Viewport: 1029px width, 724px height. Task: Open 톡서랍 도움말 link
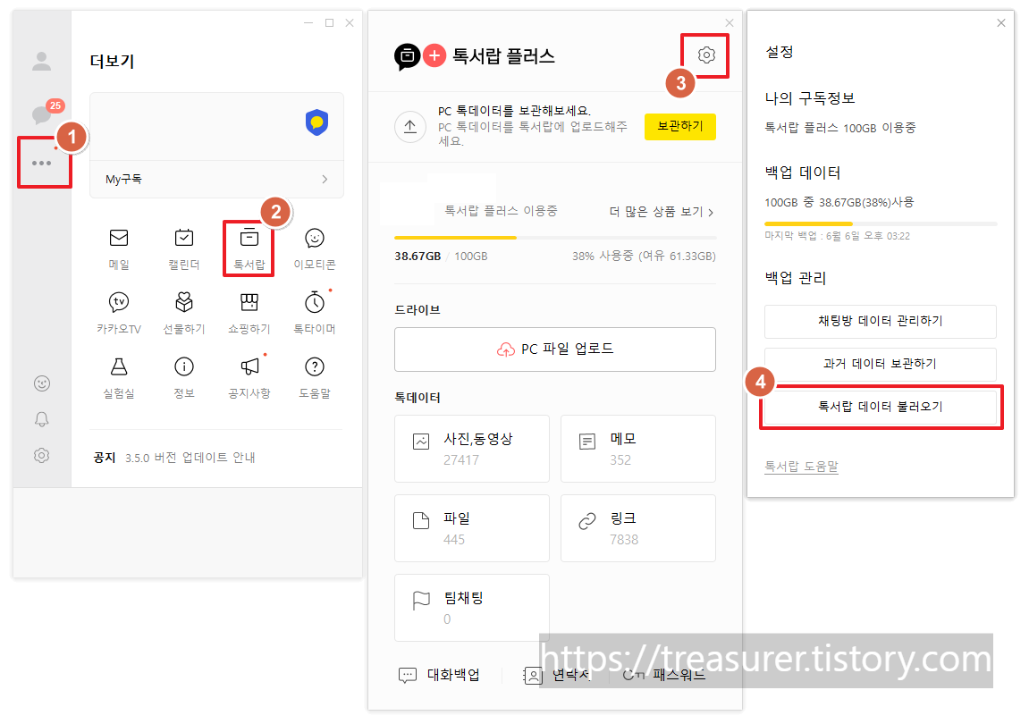(x=801, y=467)
